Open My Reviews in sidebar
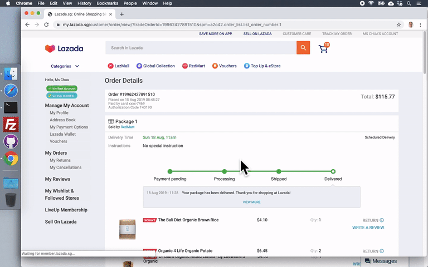The height and width of the screenshot is (267, 428). click(x=57, y=179)
